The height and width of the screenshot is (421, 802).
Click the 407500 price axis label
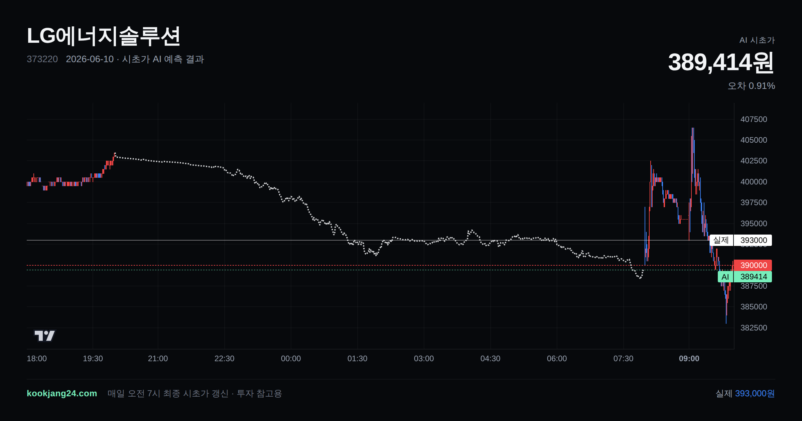point(754,119)
